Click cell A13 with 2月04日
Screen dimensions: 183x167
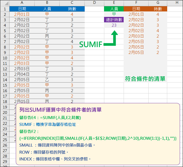click(x=22, y=74)
